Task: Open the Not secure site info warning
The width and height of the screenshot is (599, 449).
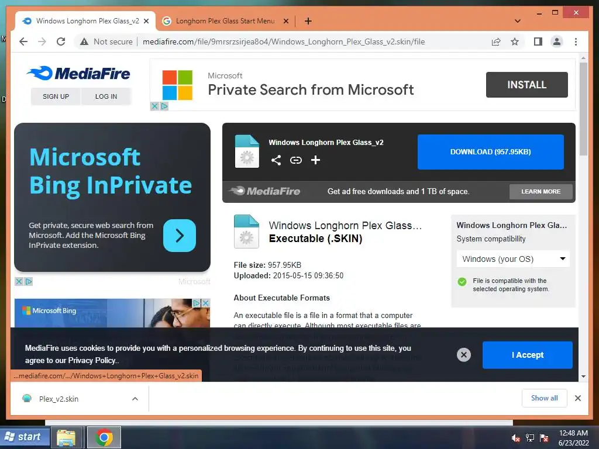Action: click(x=106, y=42)
